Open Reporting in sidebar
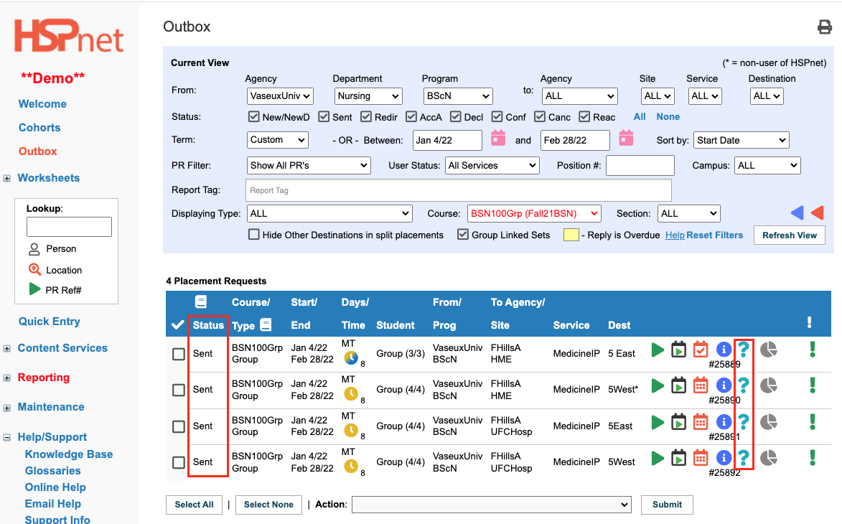This screenshot has height=524, width=842. (x=44, y=378)
